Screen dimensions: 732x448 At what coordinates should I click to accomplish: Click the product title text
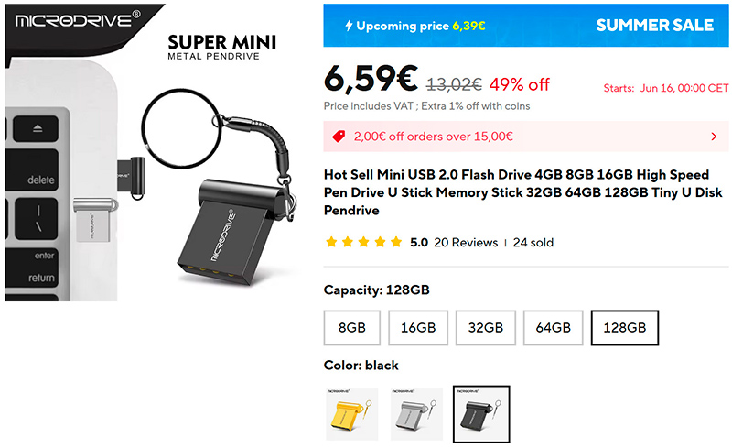point(522,191)
